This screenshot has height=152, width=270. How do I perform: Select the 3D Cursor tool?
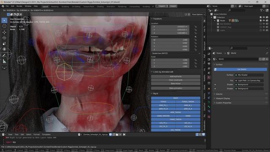(4, 26)
